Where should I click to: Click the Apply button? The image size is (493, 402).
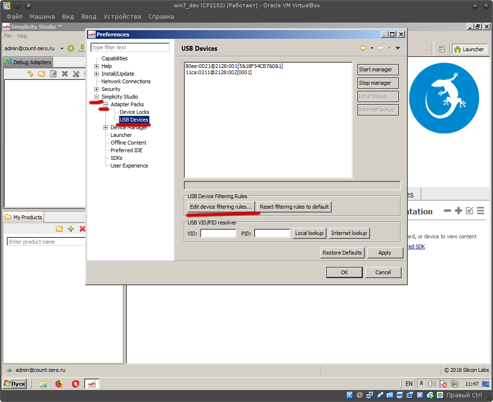click(x=385, y=253)
